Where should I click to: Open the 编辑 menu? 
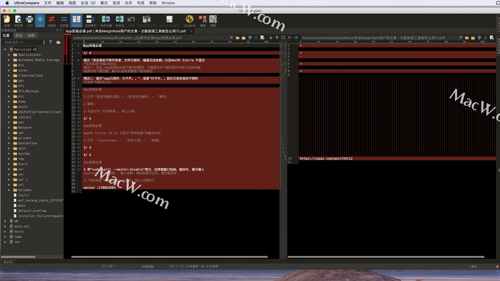(60, 3)
